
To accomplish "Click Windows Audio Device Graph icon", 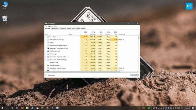I will coord(48,46).
